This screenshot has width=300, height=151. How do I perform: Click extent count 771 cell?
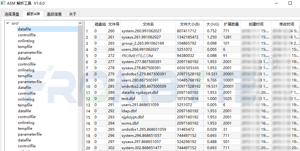[231, 31]
